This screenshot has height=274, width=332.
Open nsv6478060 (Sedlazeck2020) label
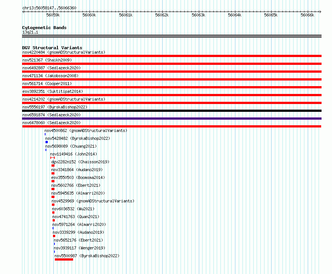point(51,123)
